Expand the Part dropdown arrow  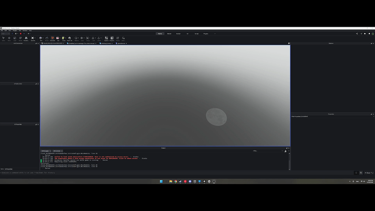tap(43, 38)
